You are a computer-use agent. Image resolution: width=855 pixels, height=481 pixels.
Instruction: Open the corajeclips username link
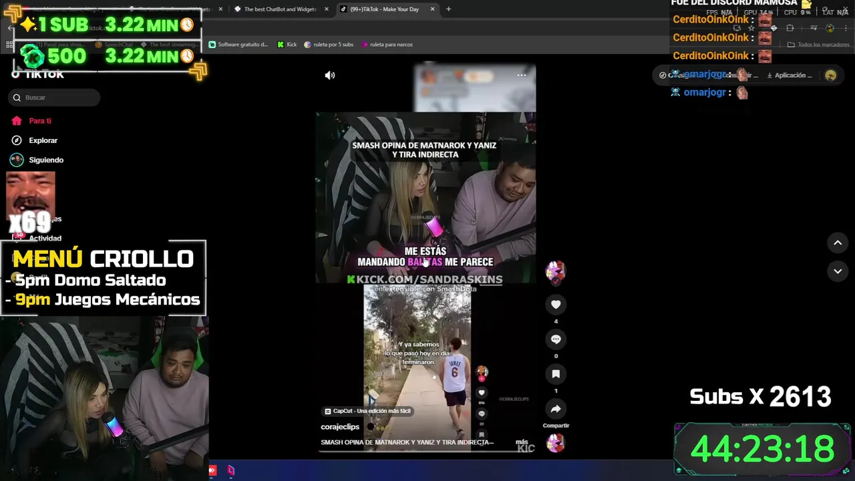pos(340,427)
